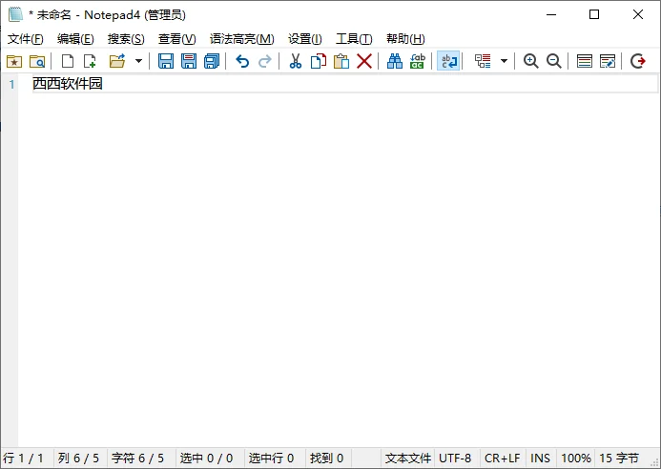Expand the code folding dropdown arrow
661x469 pixels.
504,62
